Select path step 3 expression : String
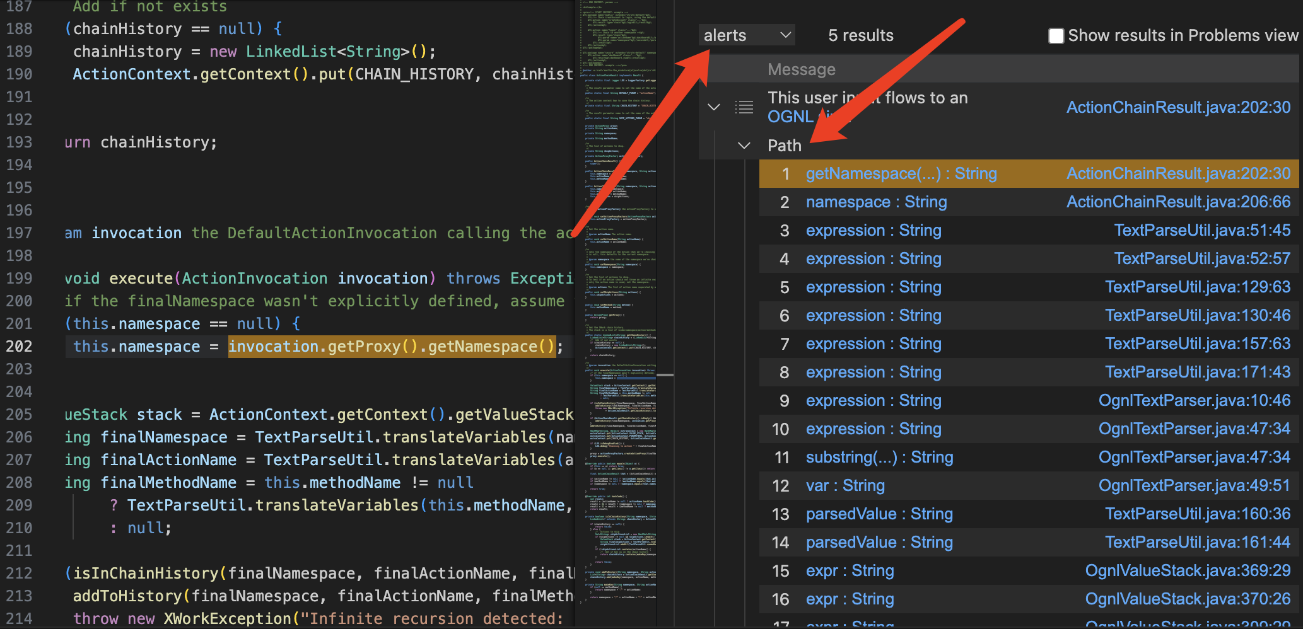 pyautogui.click(x=874, y=230)
